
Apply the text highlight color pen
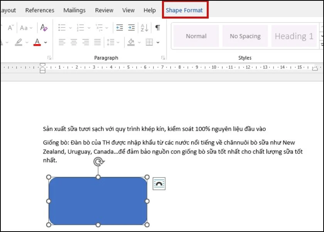(19, 42)
